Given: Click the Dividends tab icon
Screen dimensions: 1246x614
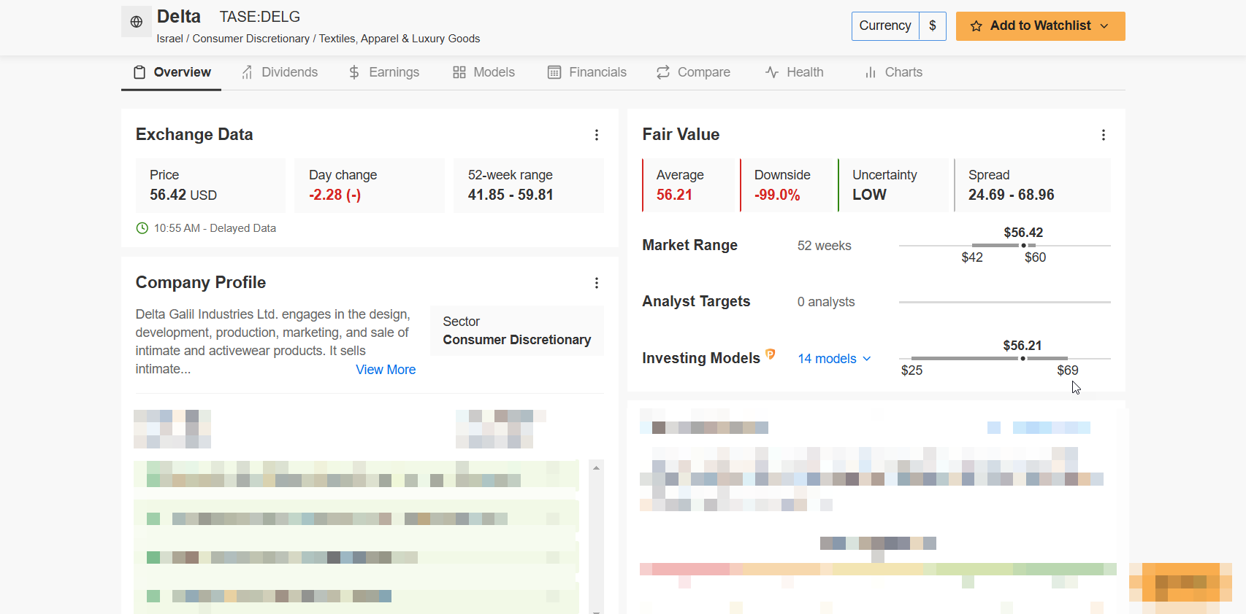Looking at the screenshot, I should (248, 72).
